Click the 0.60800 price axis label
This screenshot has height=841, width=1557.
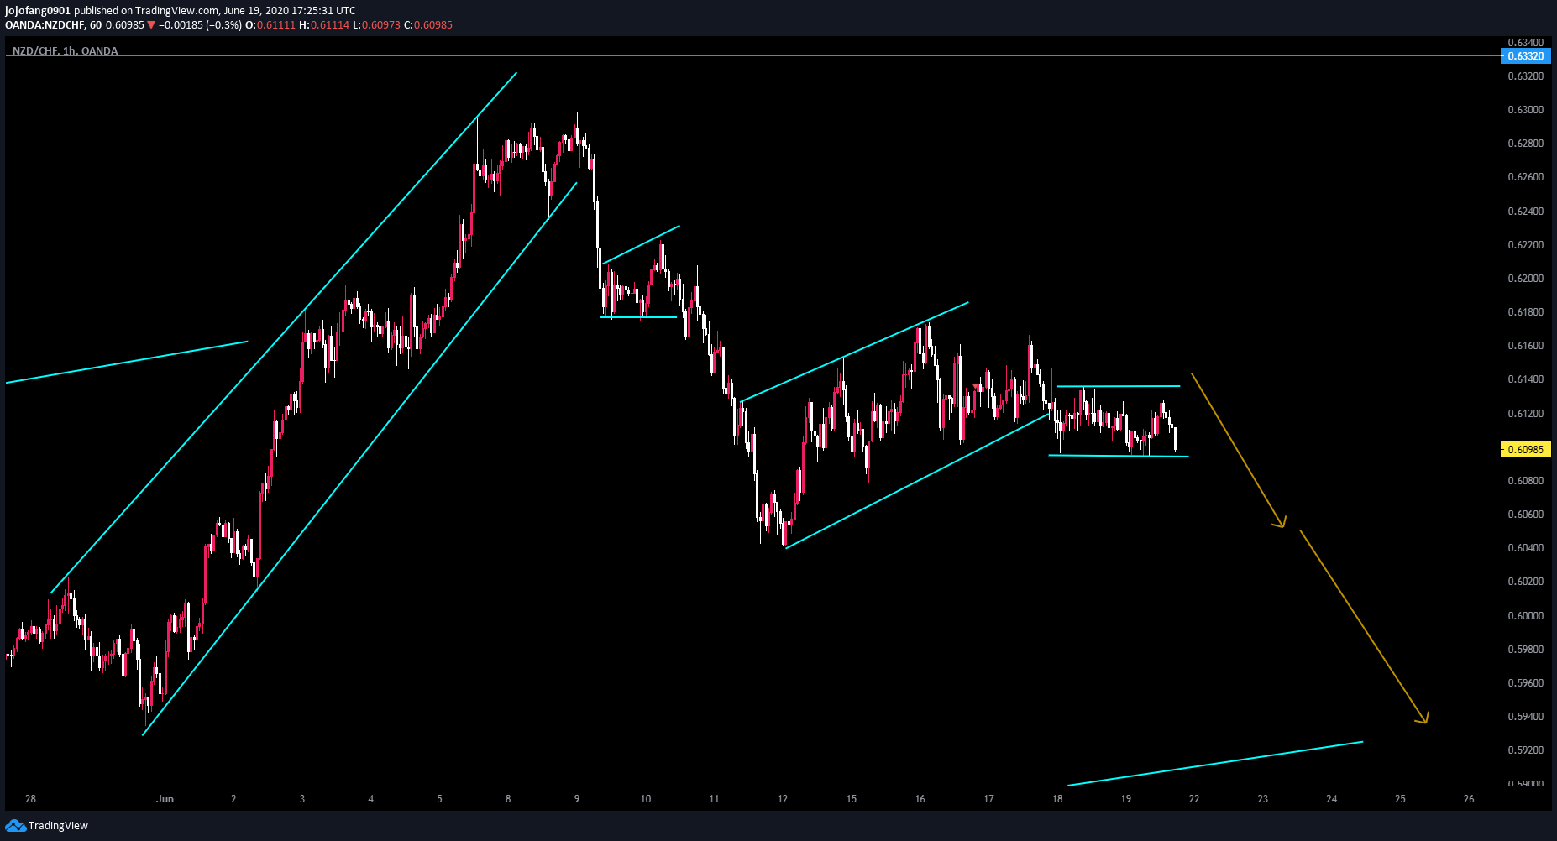[x=1525, y=481]
